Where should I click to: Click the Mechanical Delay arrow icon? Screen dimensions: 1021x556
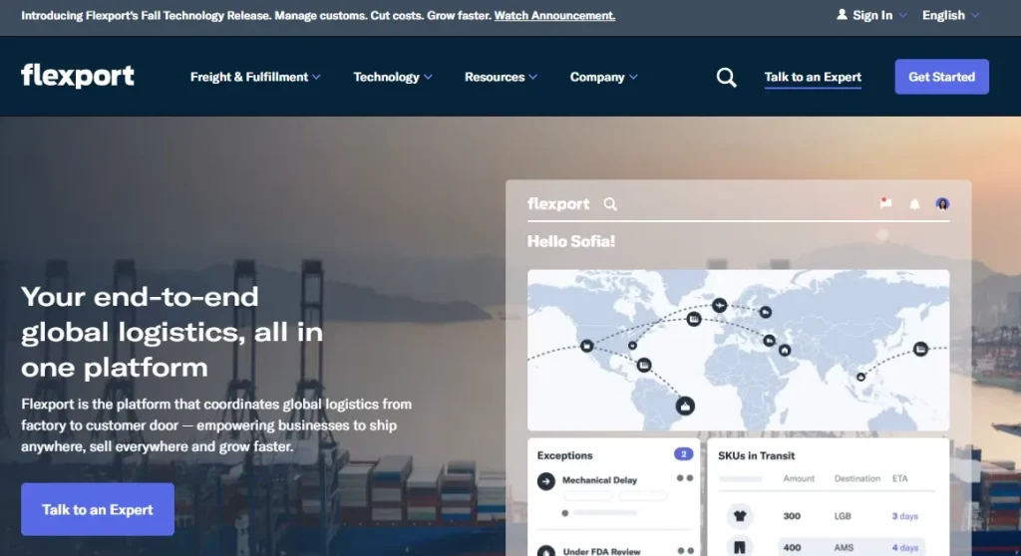545,481
